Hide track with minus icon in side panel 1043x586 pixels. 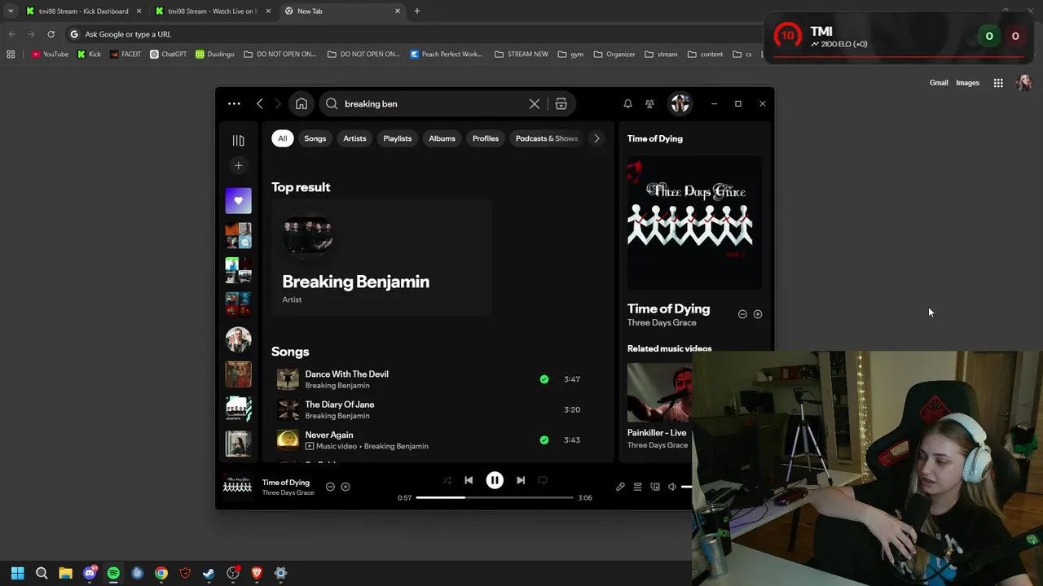point(742,314)
